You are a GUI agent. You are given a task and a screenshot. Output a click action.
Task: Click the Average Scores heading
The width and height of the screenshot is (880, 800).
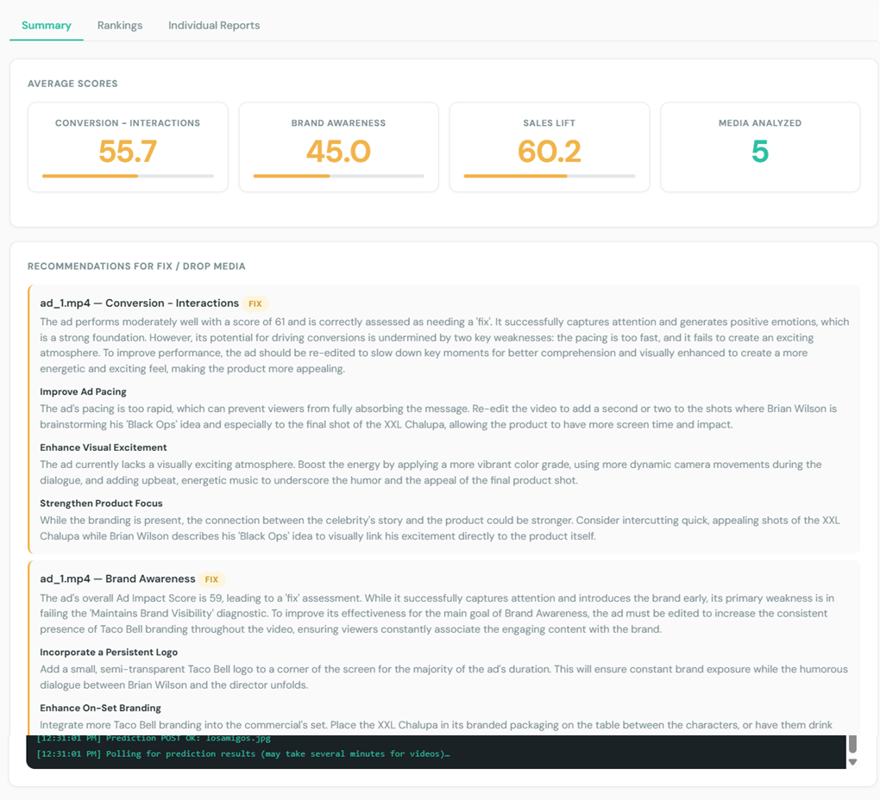pyautogui.click(x=73, y=84)
